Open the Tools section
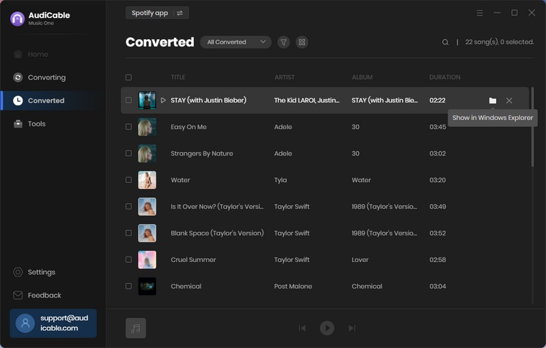Screen dimensions: 546x348 coord(29,124)
